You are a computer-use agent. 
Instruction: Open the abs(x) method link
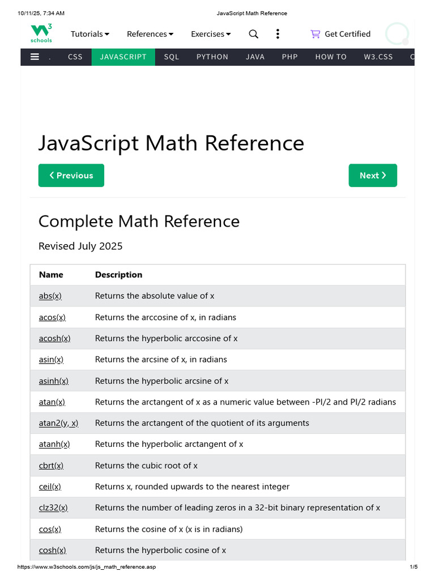coord(50,296)
